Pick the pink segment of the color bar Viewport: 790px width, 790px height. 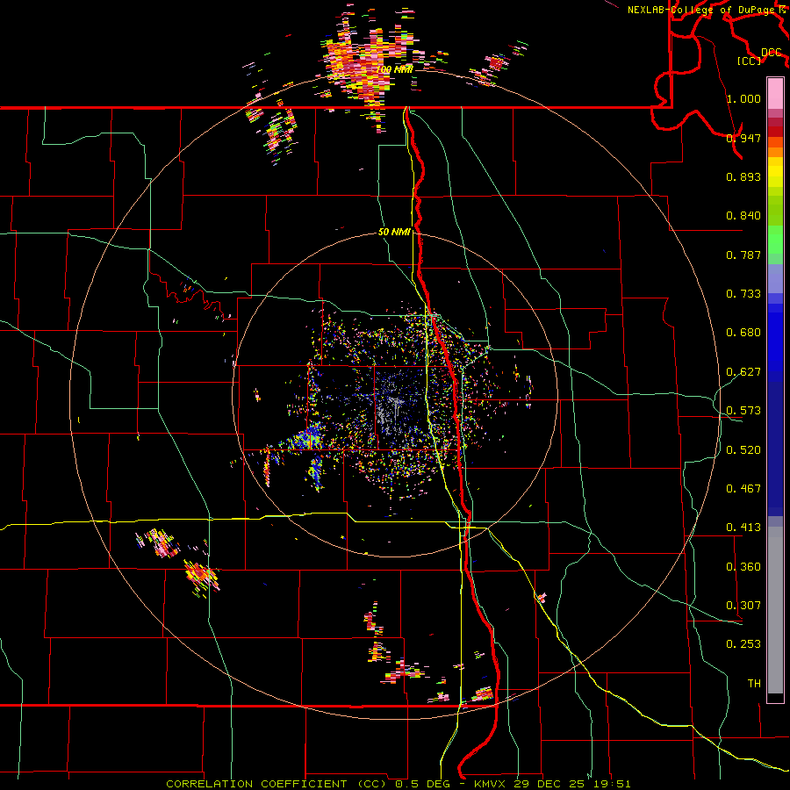tap(775, 94)
